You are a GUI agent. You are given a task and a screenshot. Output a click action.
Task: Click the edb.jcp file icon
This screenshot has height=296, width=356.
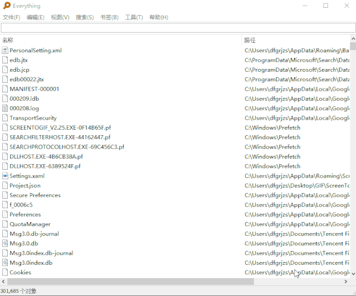point(5,70)
